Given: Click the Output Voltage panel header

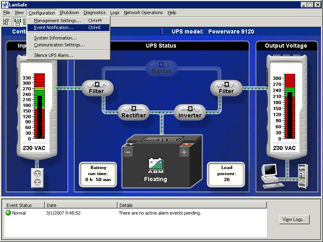Looking at the screenshot, I should point(287,46).
